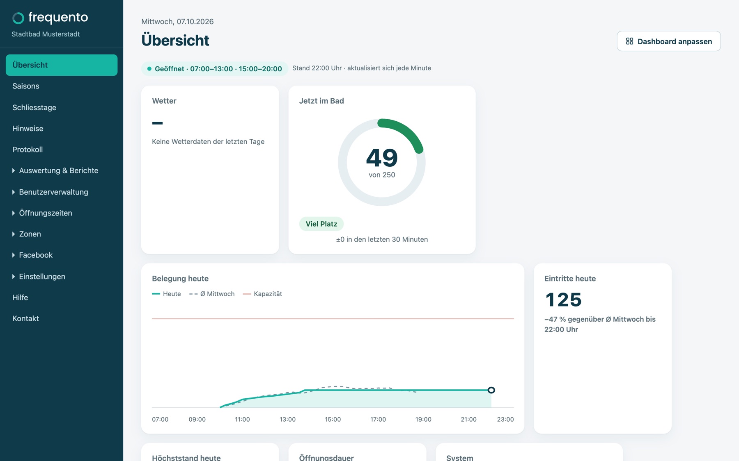
Task: Click the 'von 250' capacity text
Action: [x=382, y=175]
